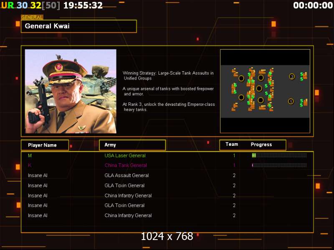The width and height of the screenshot is (334, 250).
Task: Click the Player Name column header
Action: [45, 145]
